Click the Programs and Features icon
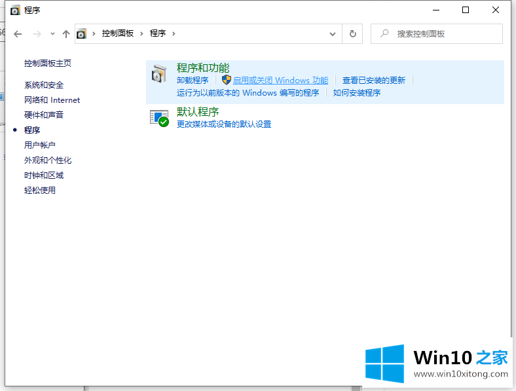The image size is (516, 391). [x=159, y=74]
